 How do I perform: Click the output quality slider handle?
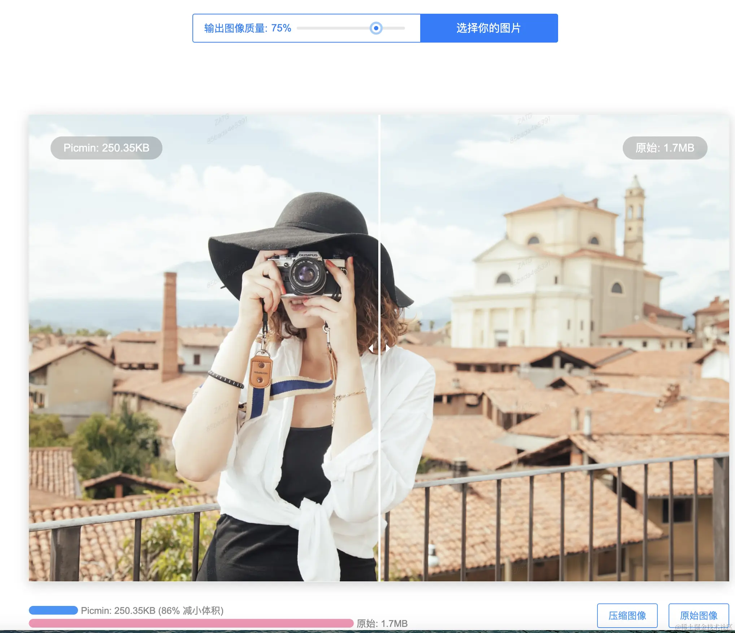point(376,28)
